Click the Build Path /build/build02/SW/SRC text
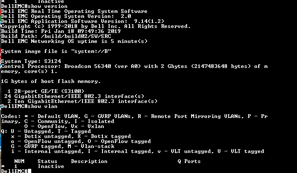The image size is (297, 173). click(56, 36)
